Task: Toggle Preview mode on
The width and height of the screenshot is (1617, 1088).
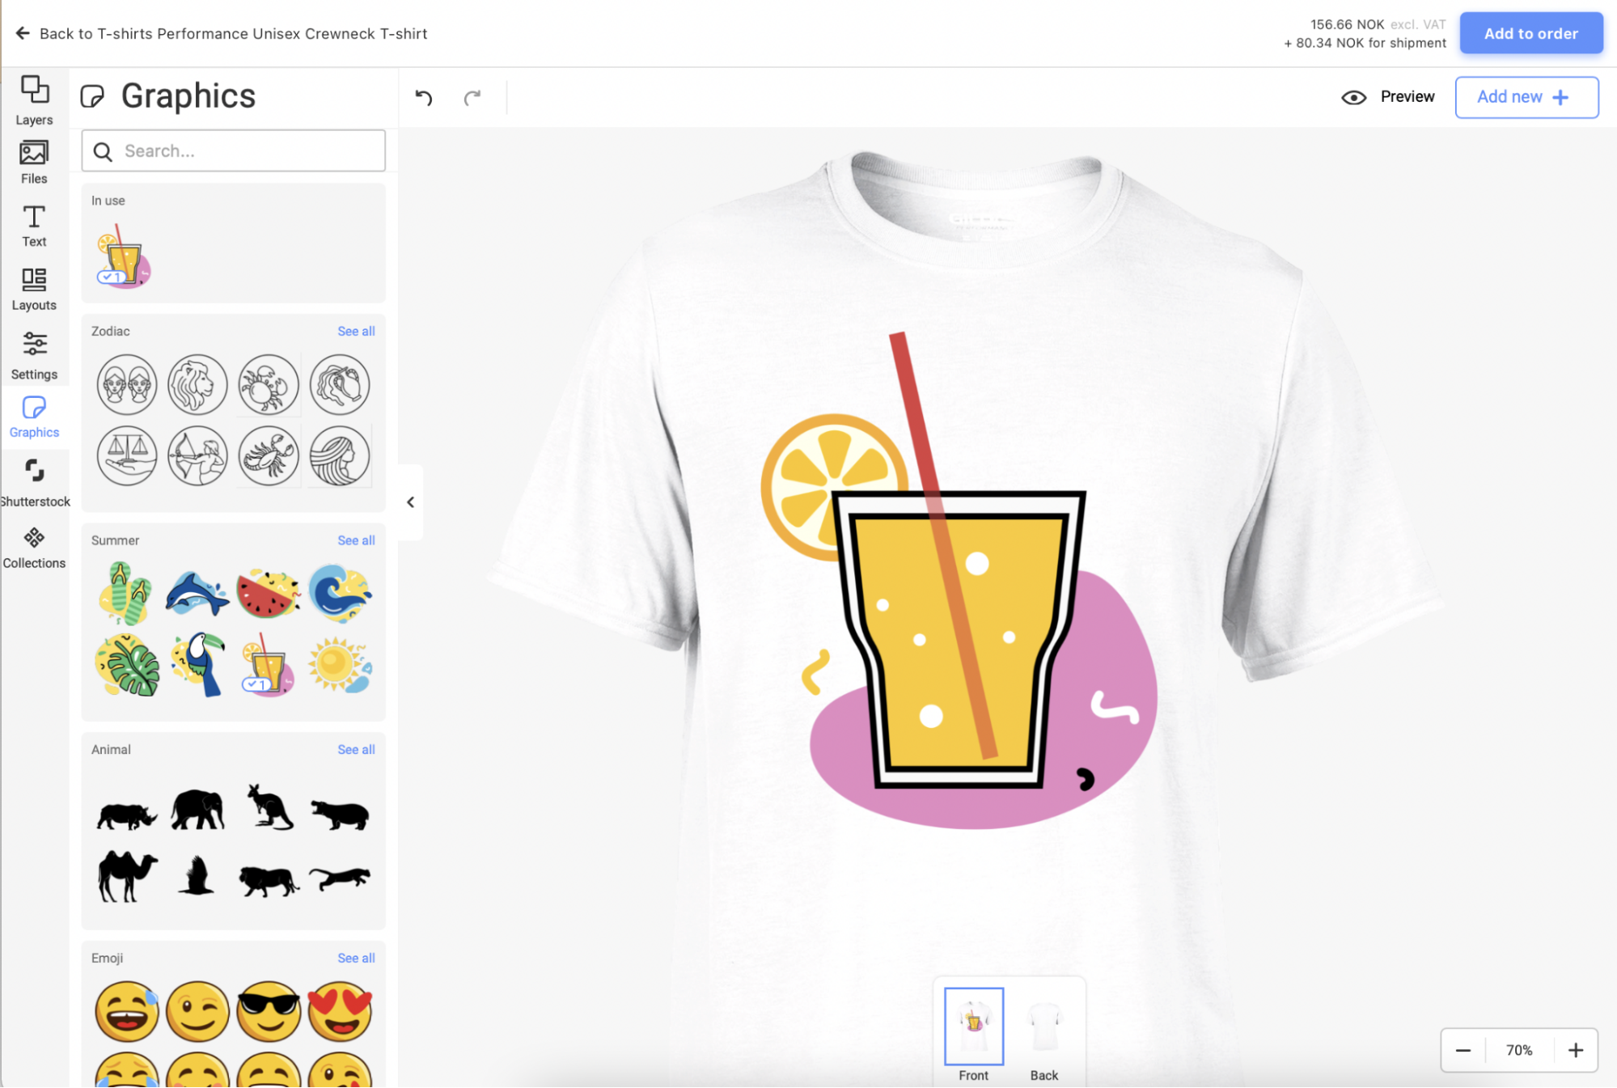Action: [1387, 96]
